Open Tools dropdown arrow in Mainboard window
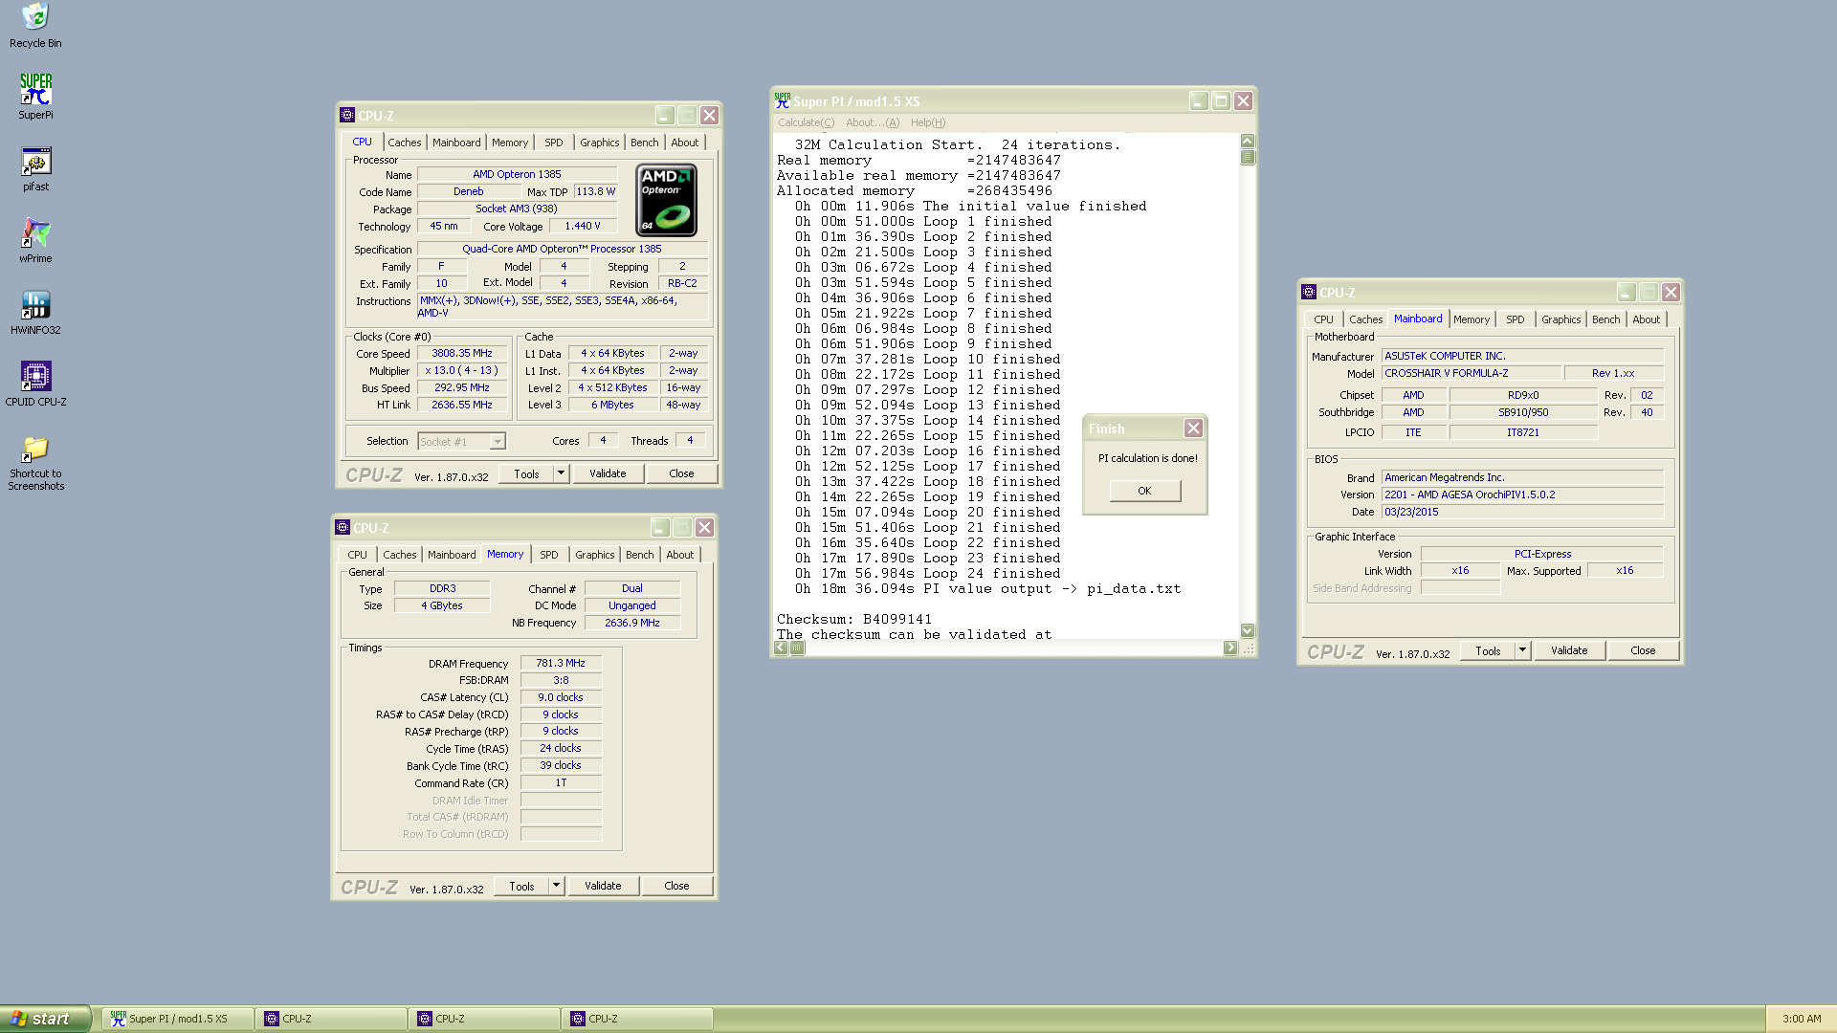This screenshot has width=1837, height=1033. [x=1522, y=650]
